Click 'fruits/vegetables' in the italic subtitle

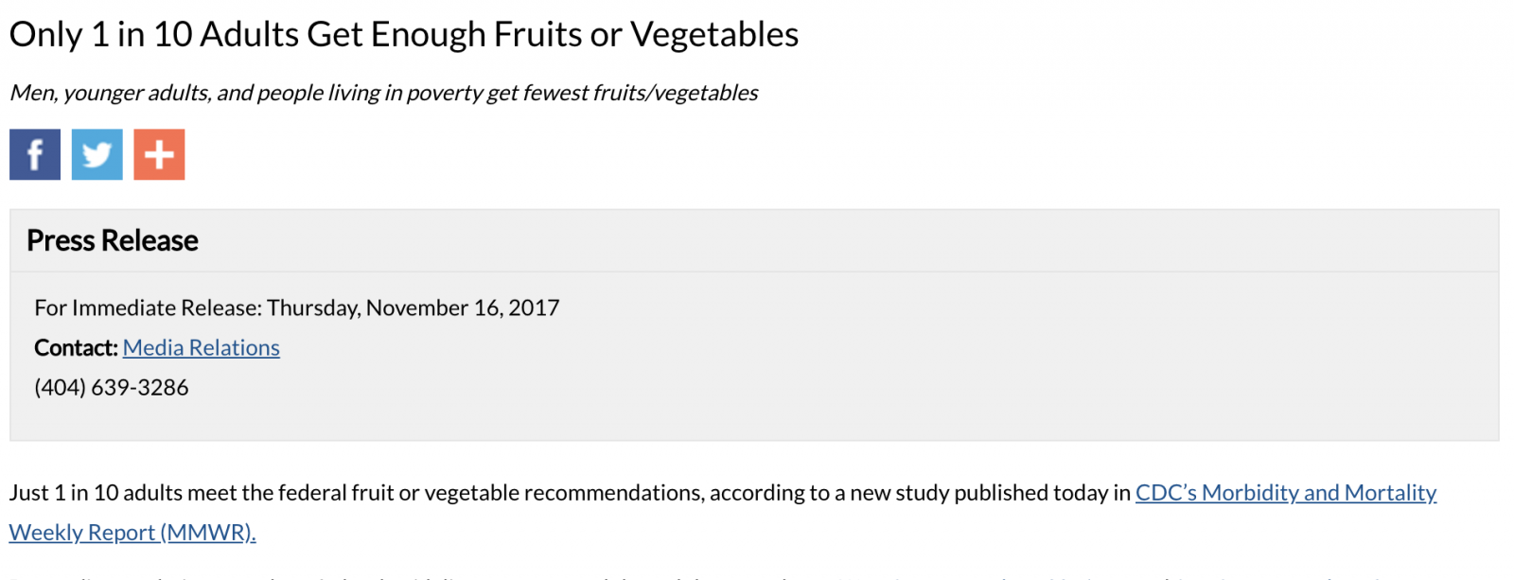coord(676,93)
